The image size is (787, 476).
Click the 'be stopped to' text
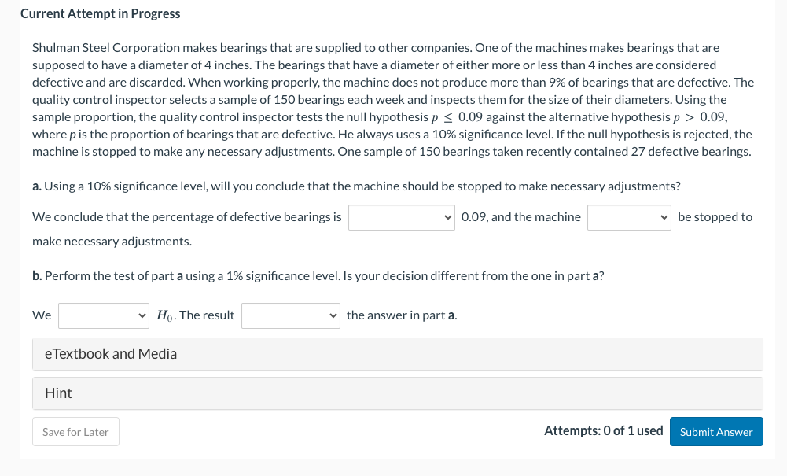click(715, 217)
